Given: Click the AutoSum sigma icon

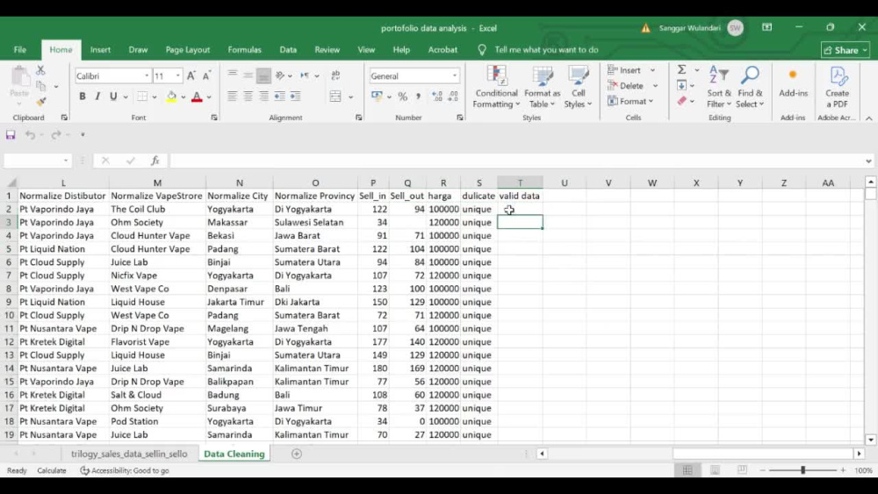Looking at the screenshot, I should 681,69.
